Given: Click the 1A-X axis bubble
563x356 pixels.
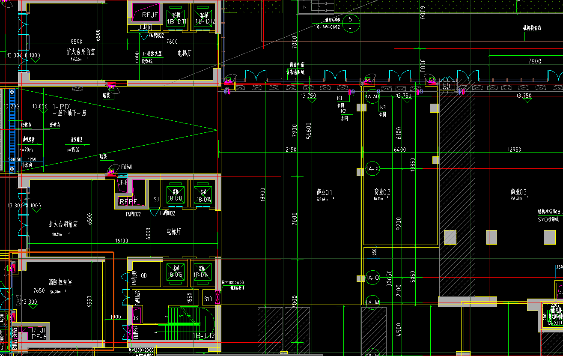Looking at the screenshot, I should coord(372,169).
